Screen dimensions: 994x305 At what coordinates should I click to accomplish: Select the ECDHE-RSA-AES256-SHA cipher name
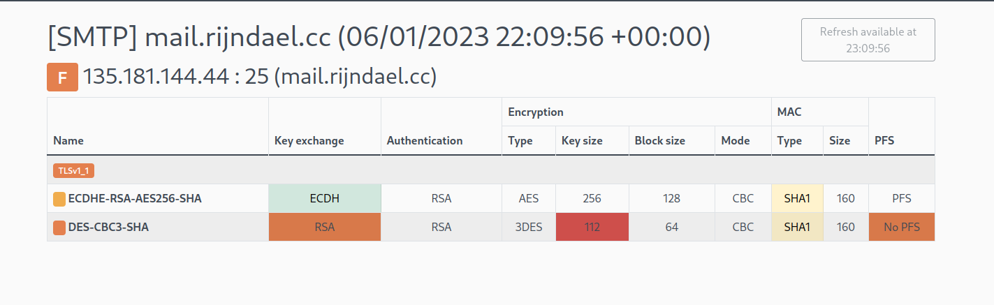click(x=135, y=199)
